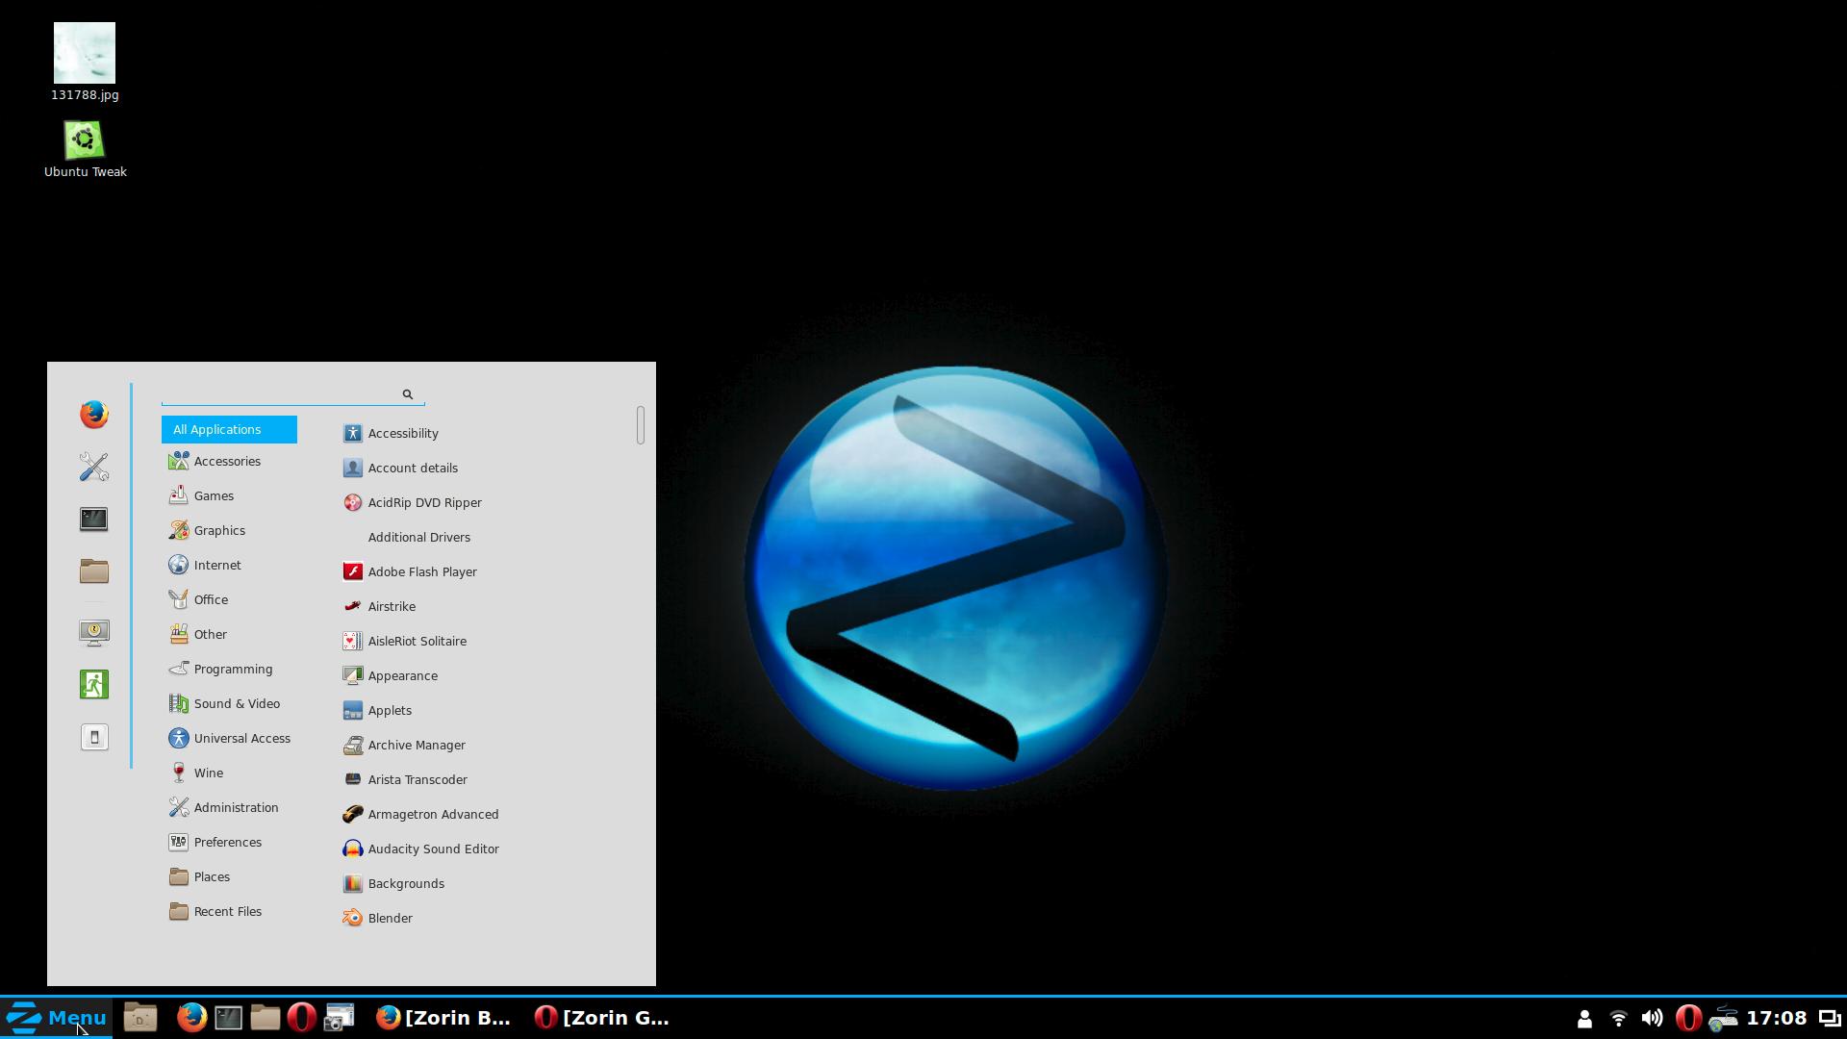Launch Audacity Sound Editor

coord(433,849)
